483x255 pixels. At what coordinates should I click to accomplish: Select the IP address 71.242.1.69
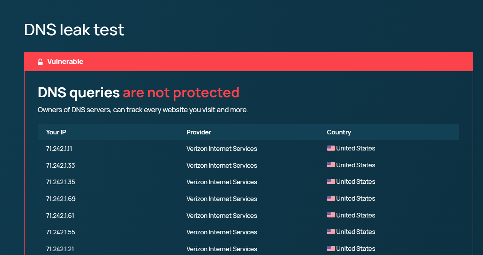[x=61, y=199]
